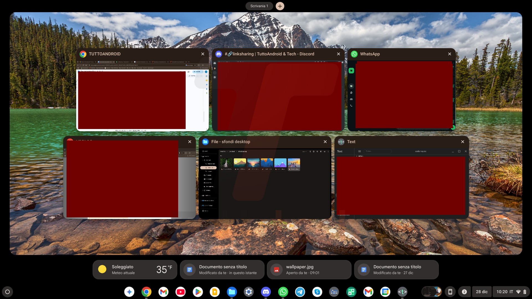Screen dimensions: 532x299
Task: Open Phone Hub from the status tray
Action: pos(450,292)
